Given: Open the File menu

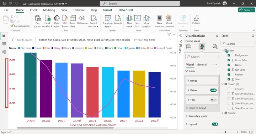Looking at the screenshot, I should (x=6, y=10).
